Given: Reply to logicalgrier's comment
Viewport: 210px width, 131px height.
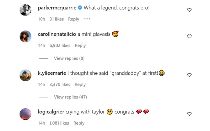Looking at the screenshot, I should [79, 123].
